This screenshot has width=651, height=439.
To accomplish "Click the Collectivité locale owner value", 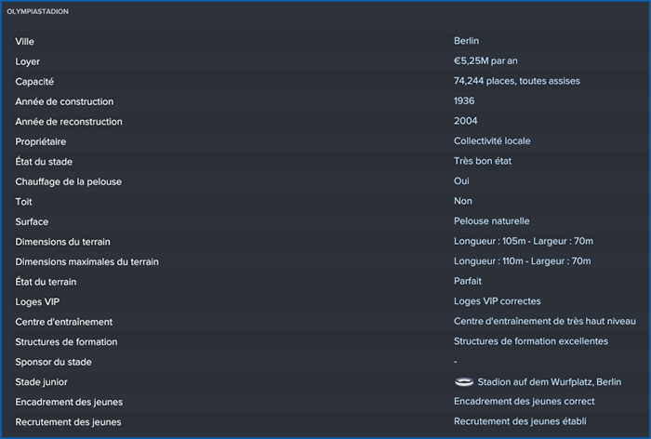I will [492, 140].
